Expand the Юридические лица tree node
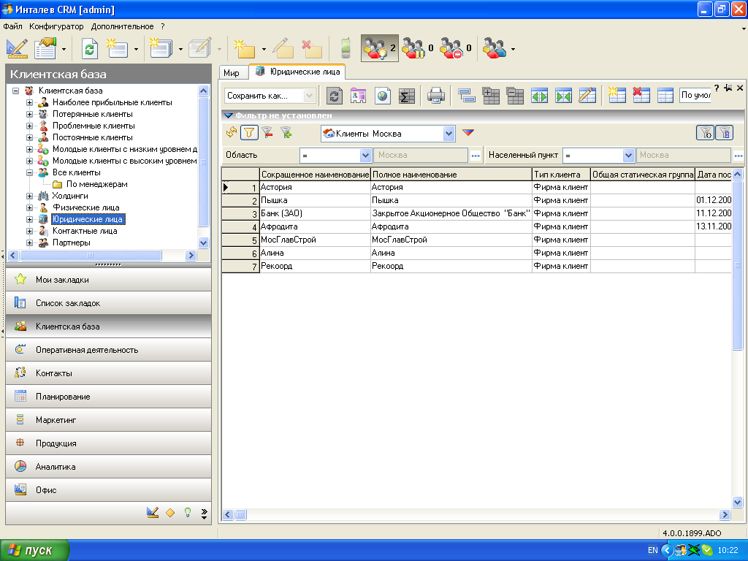 [x=29, y=219]
